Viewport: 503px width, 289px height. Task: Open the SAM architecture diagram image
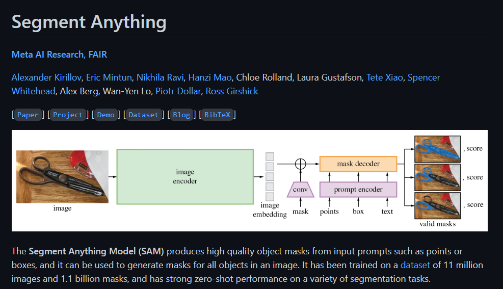pyautogui.click(x=250, y=180)
